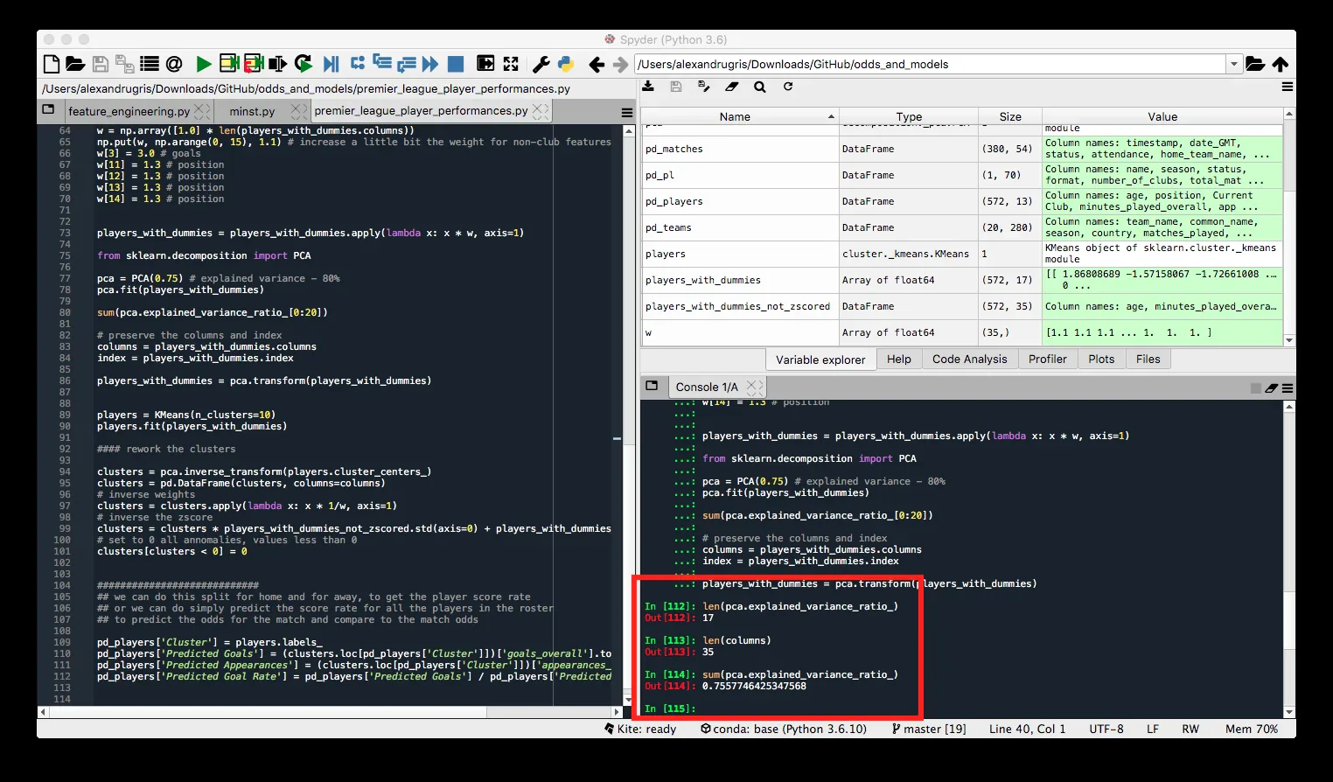Open Preferences with the wrench icon
1333x782 pixels.
click(x=541, y=64)
